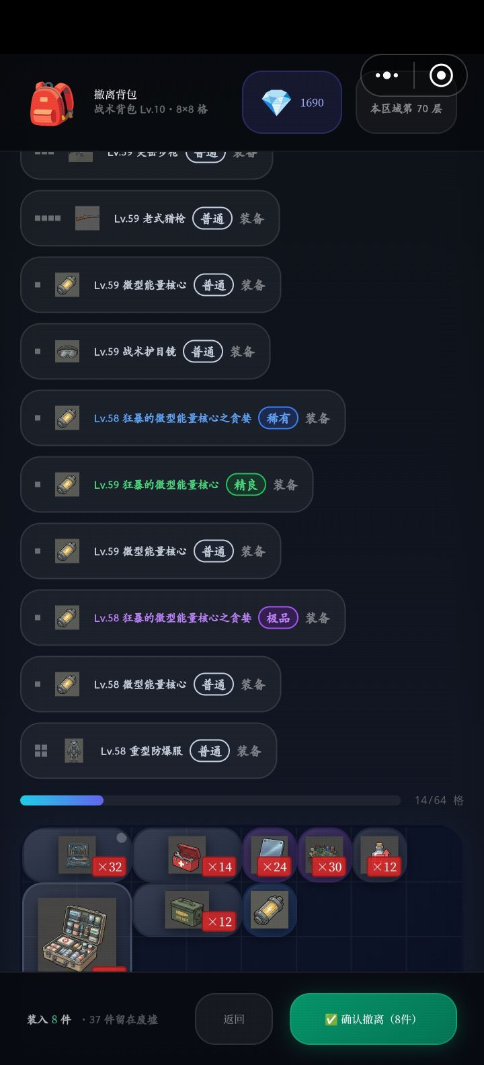Click 确认撤离 (8件) to confirm evacuation
Screen dimensions: 484x1065
coord(373,1019)
